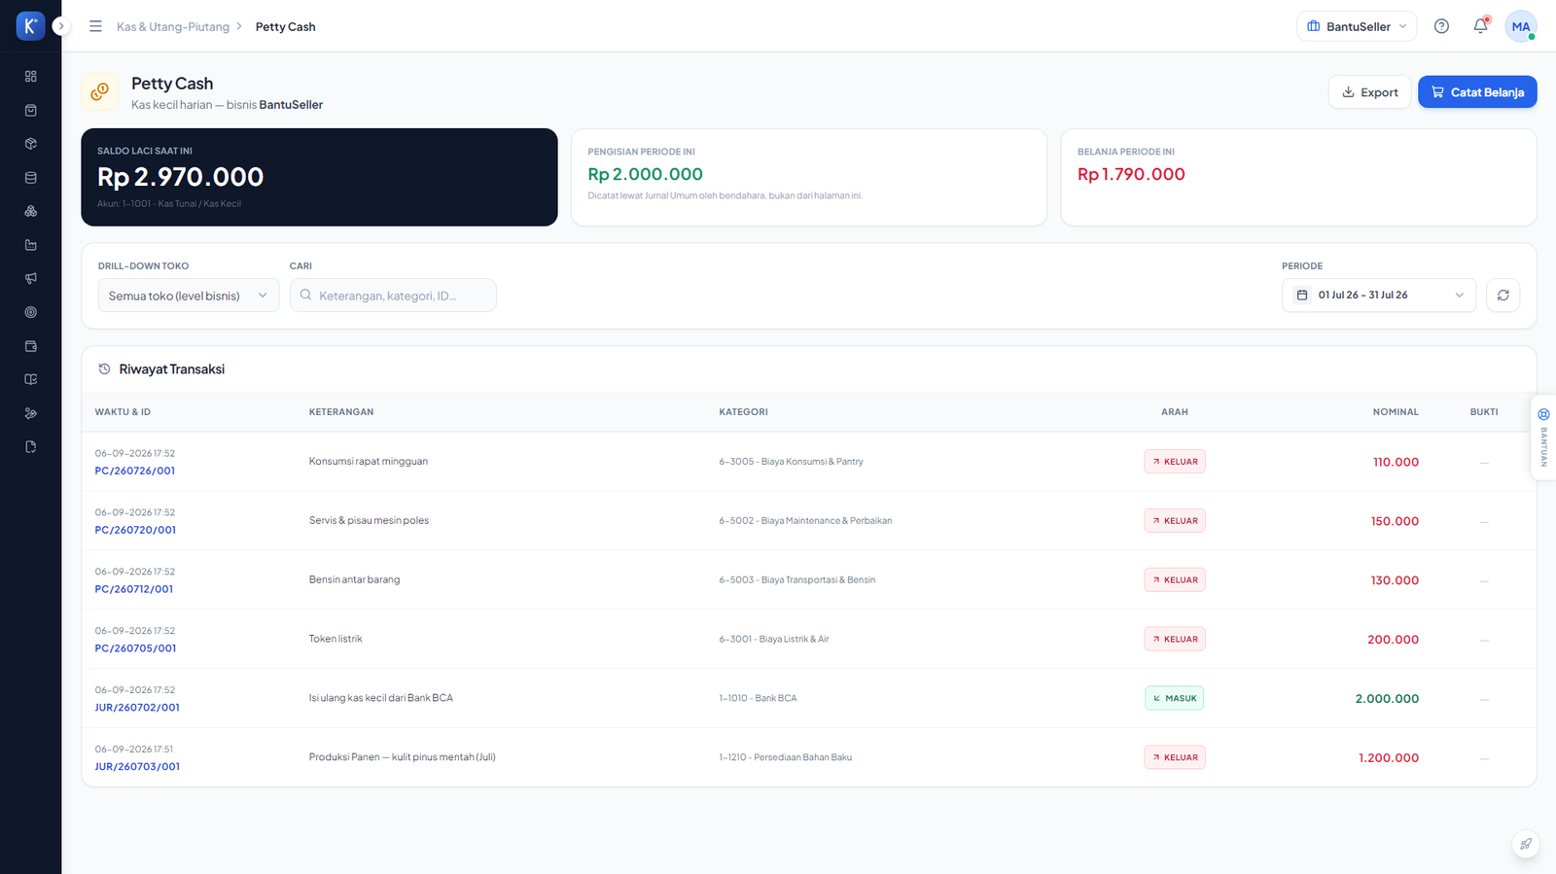Open the shopping bag icon in sidebar
1556x874 pixels.
[30, 110]
